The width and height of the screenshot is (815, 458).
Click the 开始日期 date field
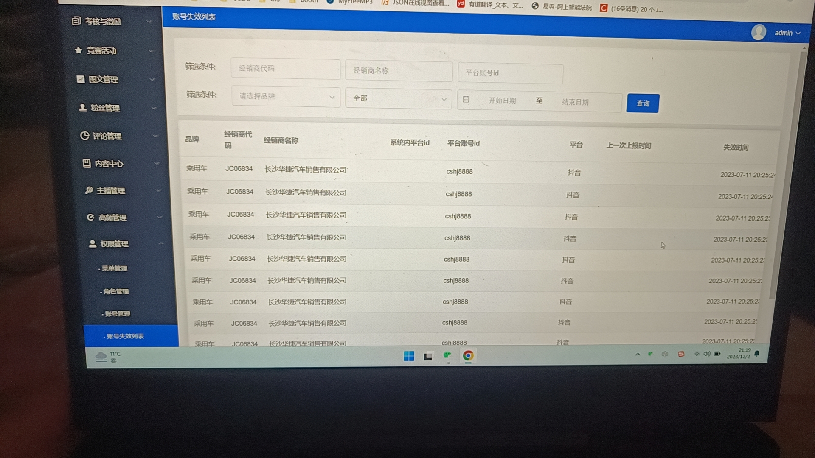(502, 101)
